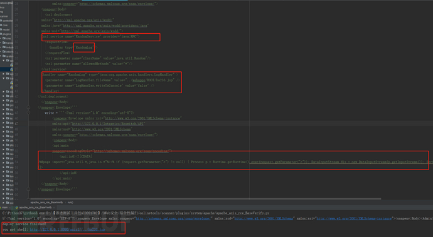Click the Python icon on apache_axis_rce_BaseVerify run tab
Screen dimensions: 433x237
coord(17,208)
